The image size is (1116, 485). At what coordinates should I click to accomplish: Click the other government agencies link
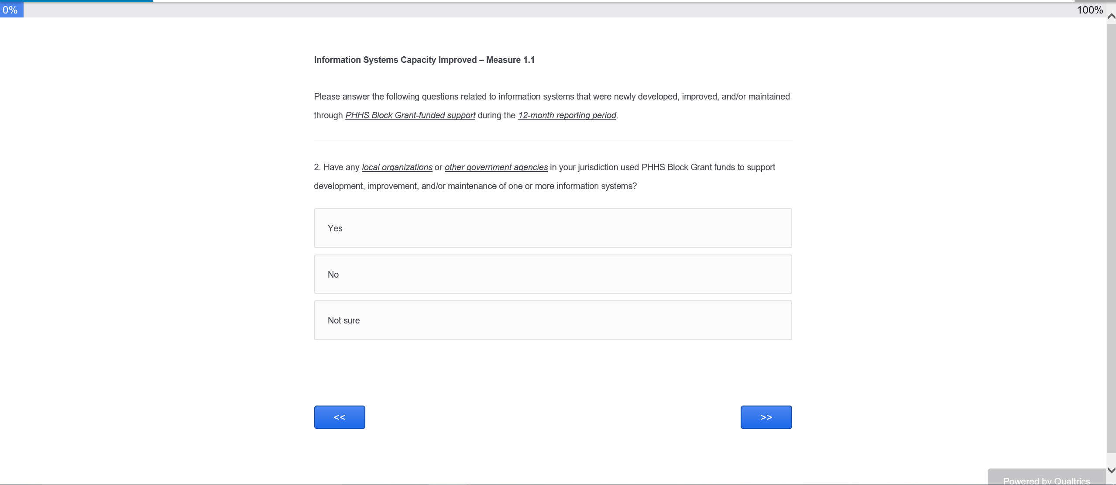496,167
